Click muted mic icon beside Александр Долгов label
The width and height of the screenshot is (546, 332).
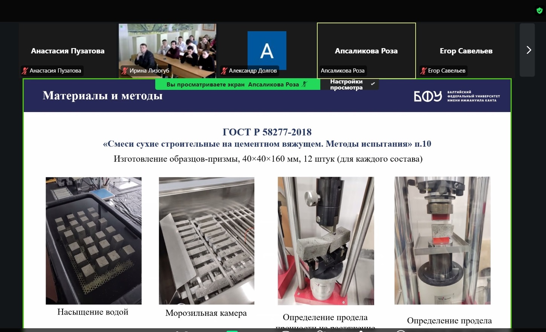(224, 71)
